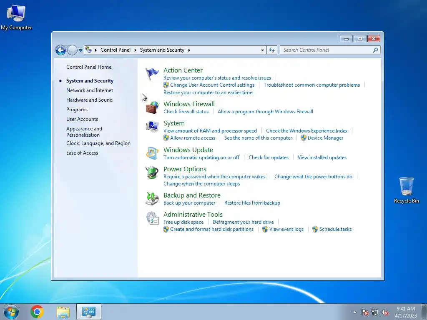Open the Administrative Tools gear icon
Image resolution: width=427 pixels, height=320 pixels.
(x=152, y=218)
